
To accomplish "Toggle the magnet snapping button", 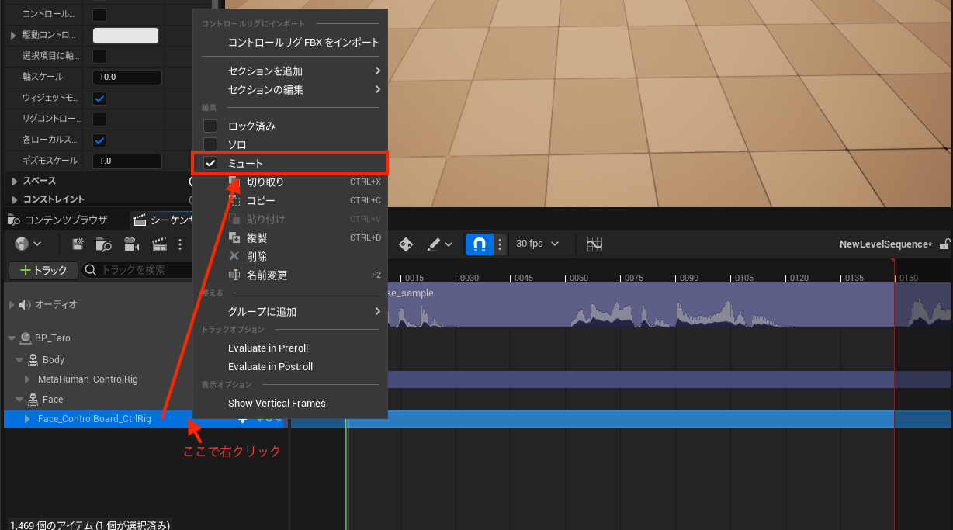I will click(479, 244).
